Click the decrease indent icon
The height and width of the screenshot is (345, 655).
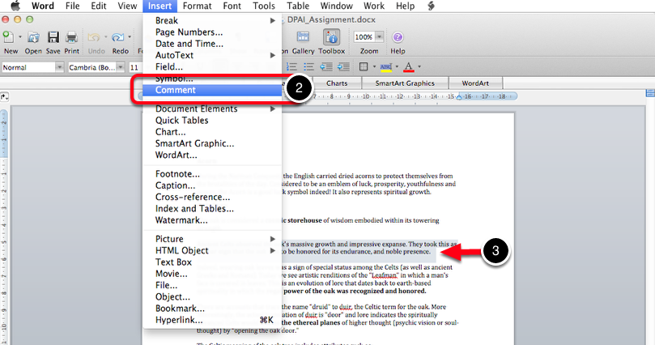tap(325, 67)
